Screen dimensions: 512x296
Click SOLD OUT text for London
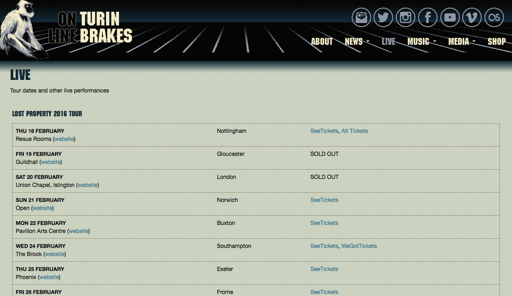pyautogui.click(x=325, y=177)
